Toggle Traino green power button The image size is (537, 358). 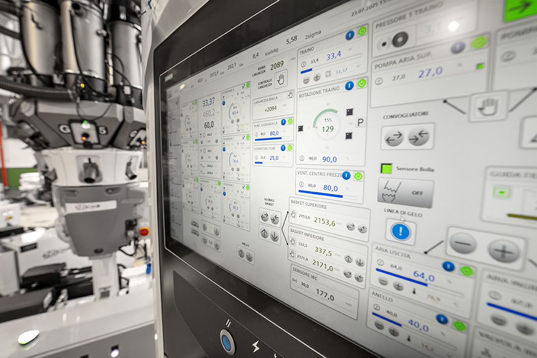coord(362,32)
